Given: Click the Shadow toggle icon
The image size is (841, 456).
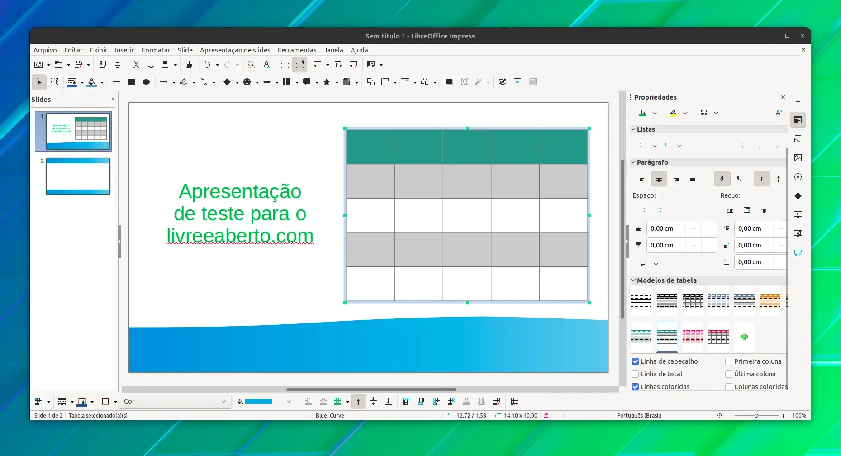Looking at the screenshot, I should point(449,82).
